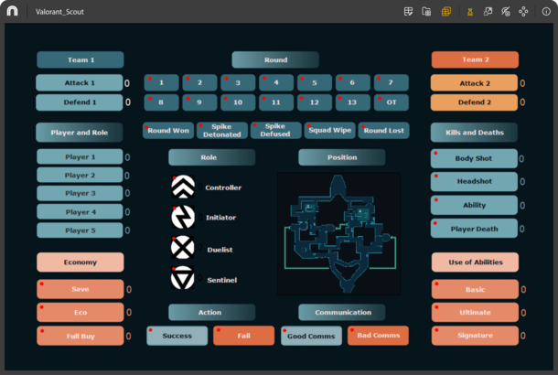This screenshot has height=375, width=558.
Task: Click the app logo in the title bar
Action: click(x=12, y=11)
